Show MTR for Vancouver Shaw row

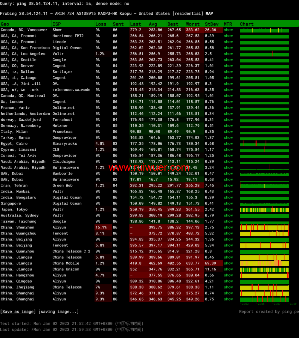[228, 30]
